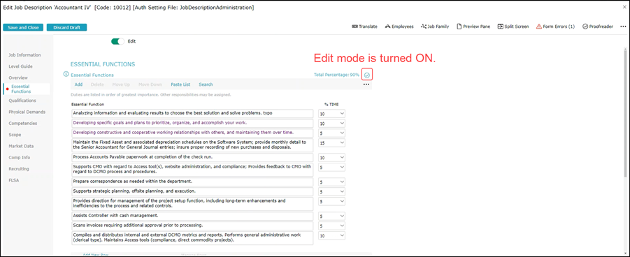The width and height of the screenshot is (630, 257).
Task: Enable Split Screen view
Action: (513, 27)
